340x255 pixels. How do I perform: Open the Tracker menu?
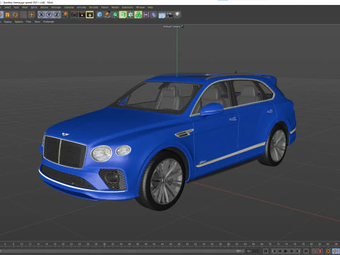coord(105,7)
